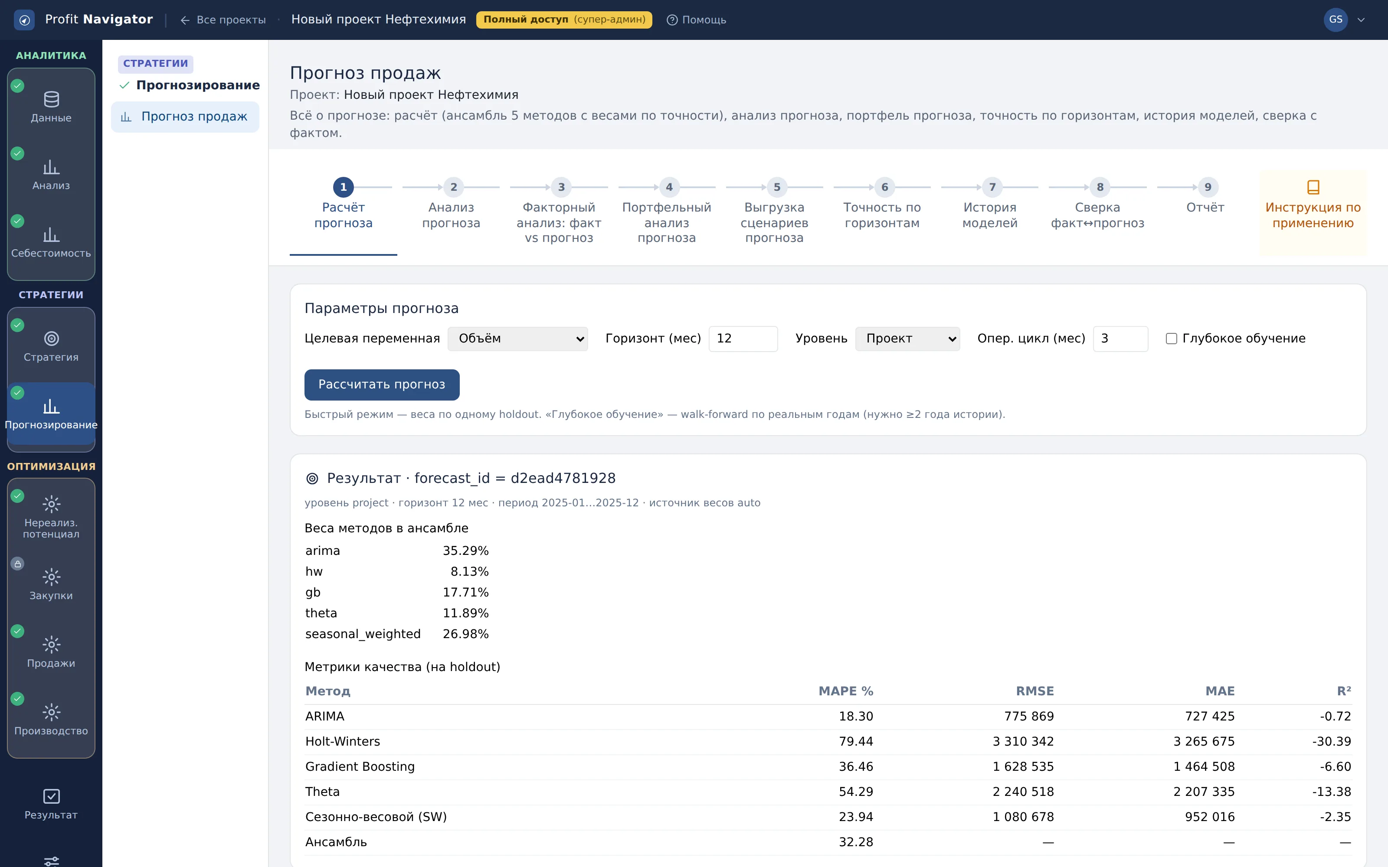The image size is (1388, 867).
Task: Click the Горизонт (мес) input field
Action: (x=743, y=339)
